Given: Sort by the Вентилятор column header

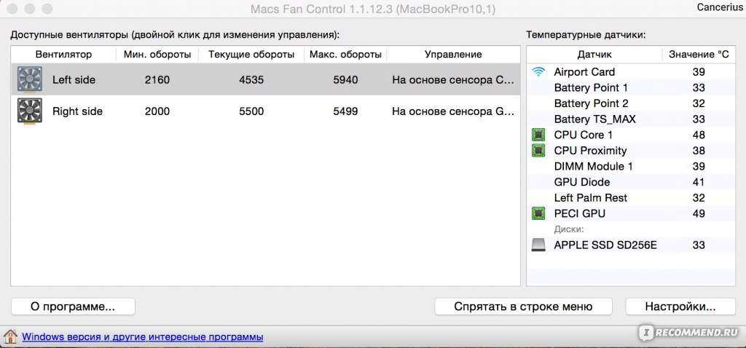Looking at the screenshot, I should pyautogui.click(x=63, y=54).
